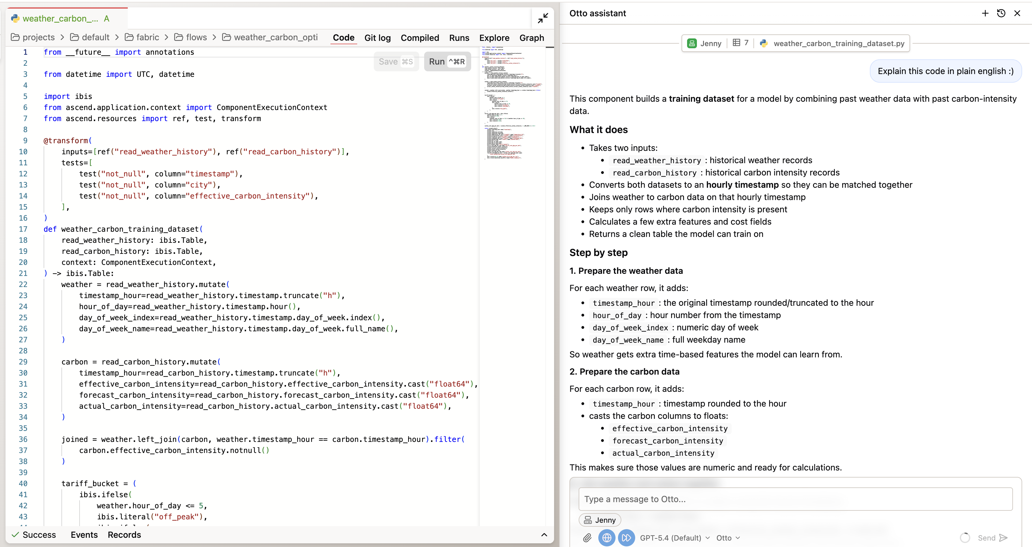Screen dimensions: 1032x547
Task: Open the fabric breadcrumb folder
Action: pos(142,37)
